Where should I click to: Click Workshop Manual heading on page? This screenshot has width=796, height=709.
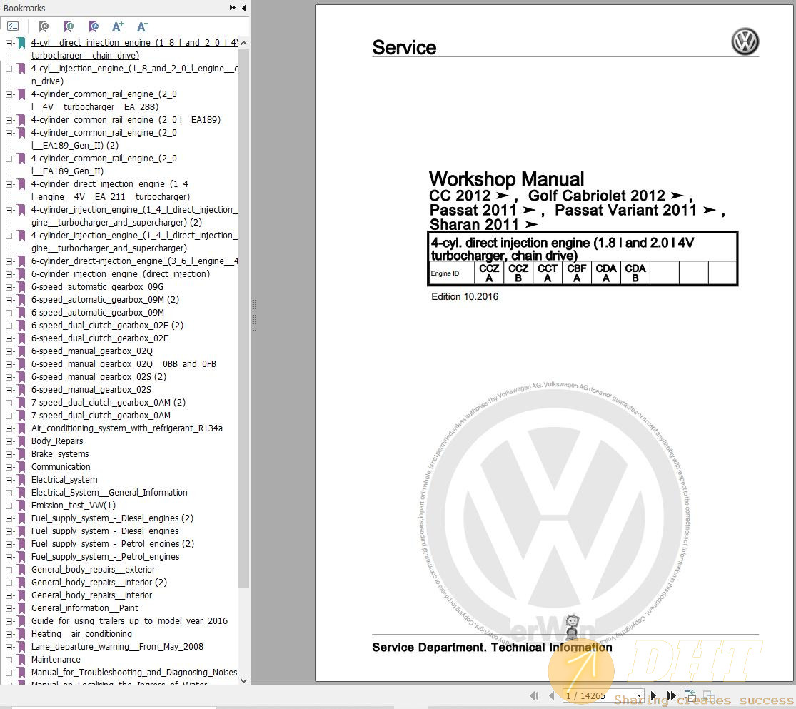(506, 178)
